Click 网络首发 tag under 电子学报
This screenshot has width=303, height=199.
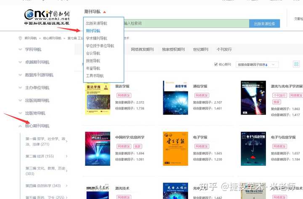[x=202, y=147]
